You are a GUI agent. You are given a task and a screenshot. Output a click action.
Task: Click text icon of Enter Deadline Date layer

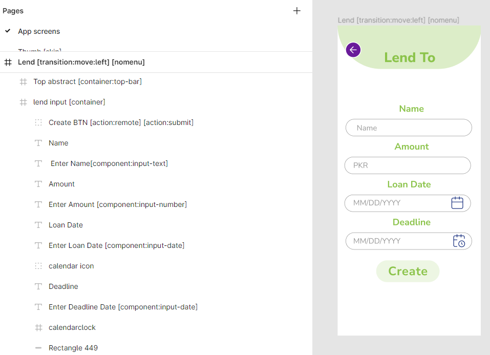tap(38, 307)
